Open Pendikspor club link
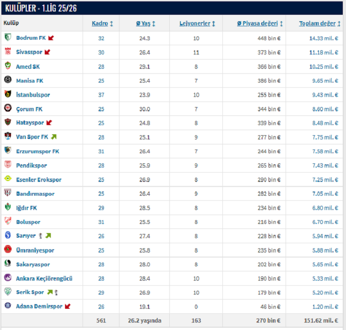The height and width of the screenshot is (330, 346). (x=31, y=166)
